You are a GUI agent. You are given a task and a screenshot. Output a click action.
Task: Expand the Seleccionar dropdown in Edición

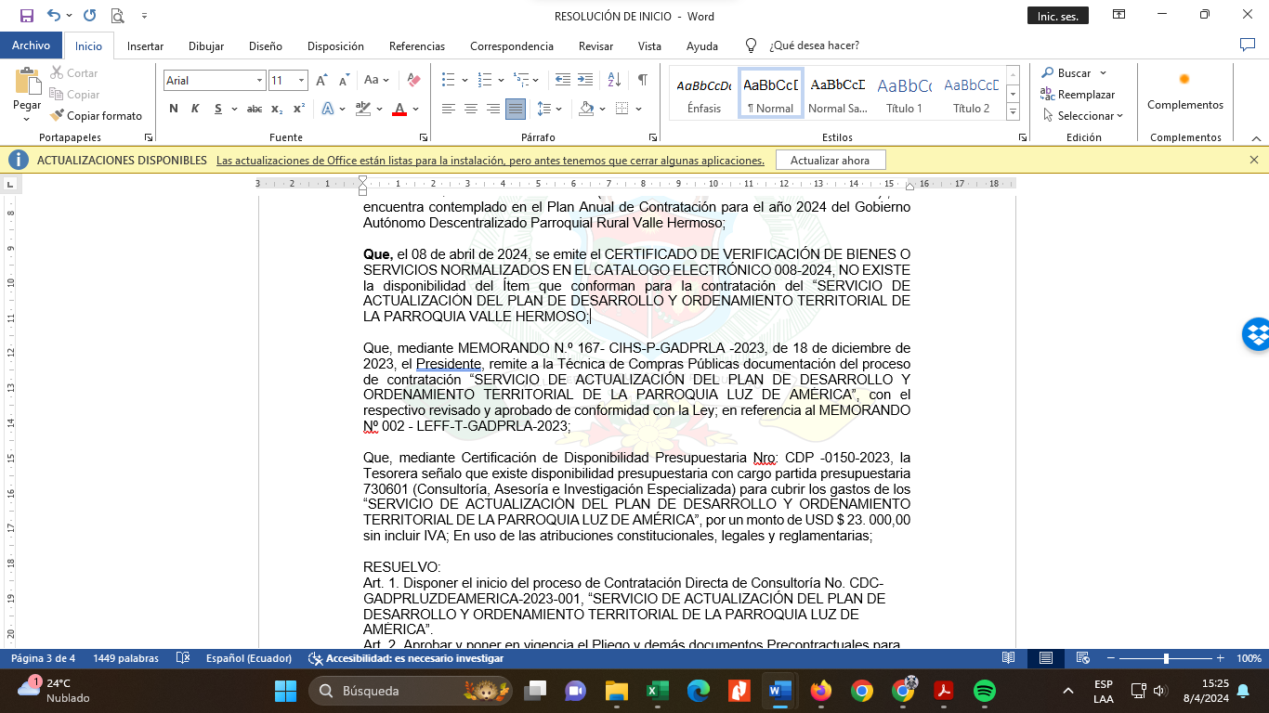[x=1084, y=116]
